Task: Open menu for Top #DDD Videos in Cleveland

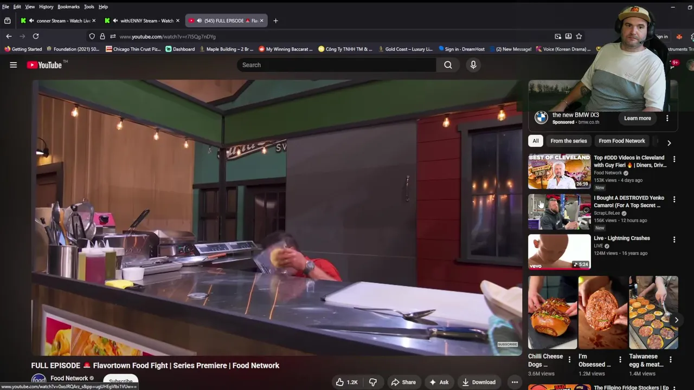Action: (674, 159)
